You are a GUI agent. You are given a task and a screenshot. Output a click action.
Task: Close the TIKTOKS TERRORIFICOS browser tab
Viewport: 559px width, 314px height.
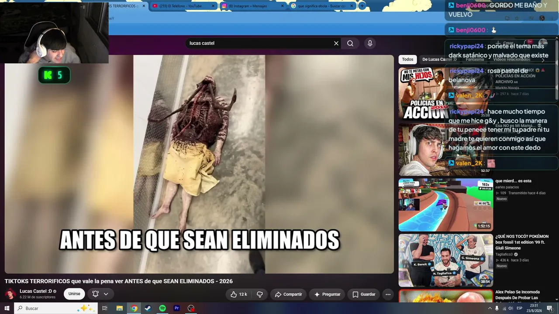click(x=144, y=6)
